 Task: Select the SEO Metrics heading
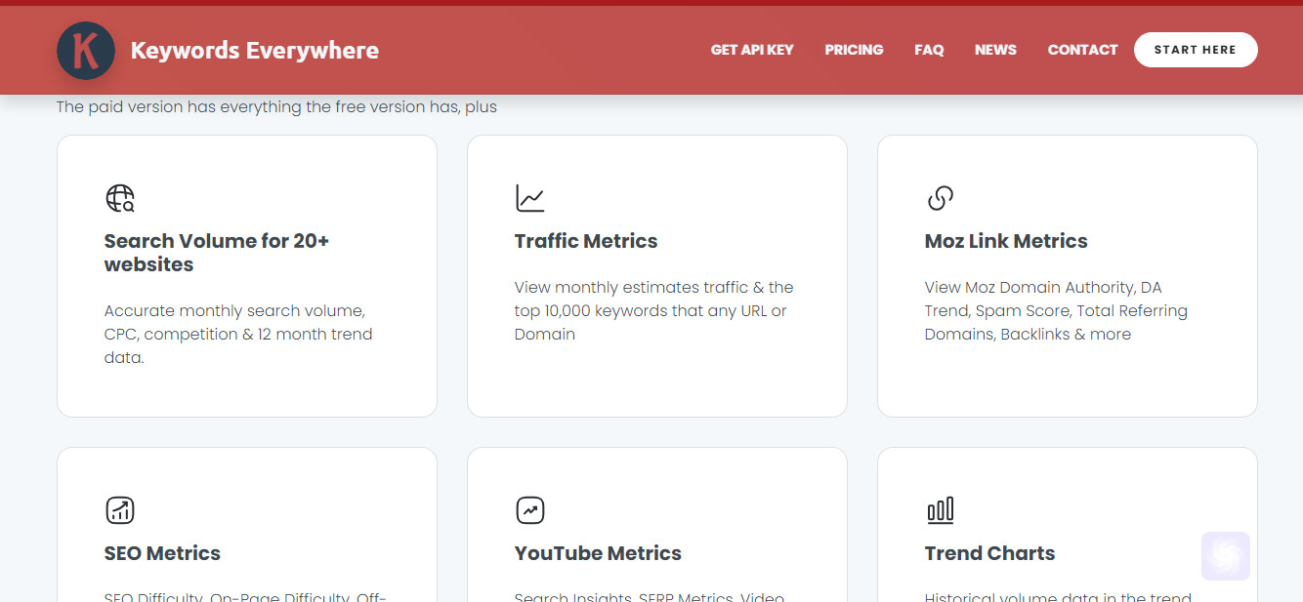pos(162,553)
